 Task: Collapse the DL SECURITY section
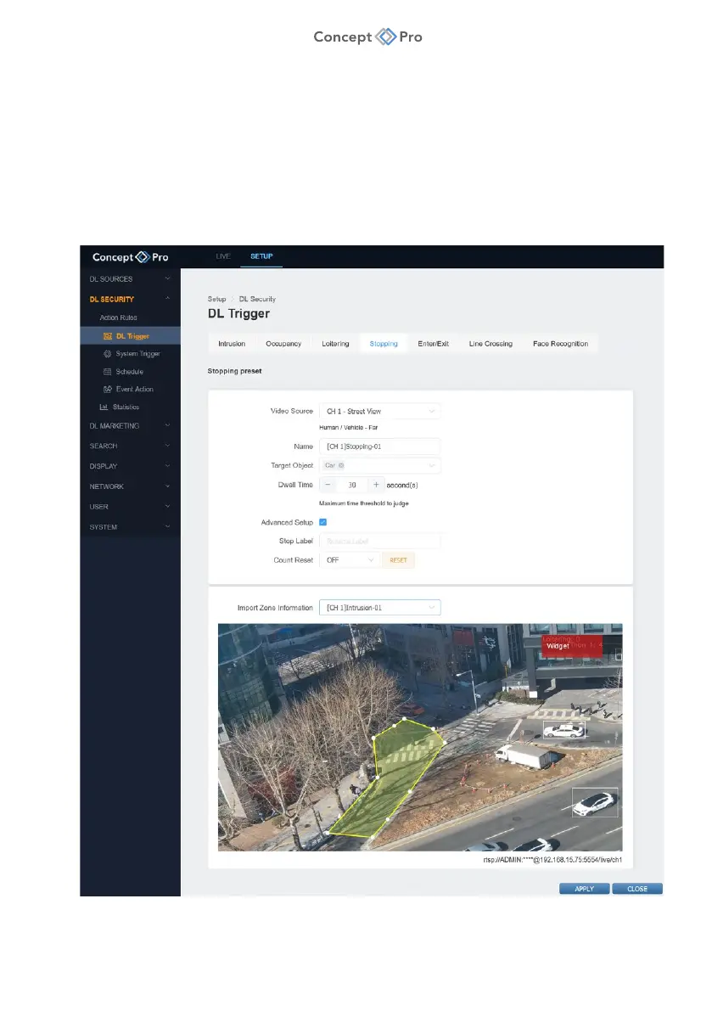tap(130, 299)
